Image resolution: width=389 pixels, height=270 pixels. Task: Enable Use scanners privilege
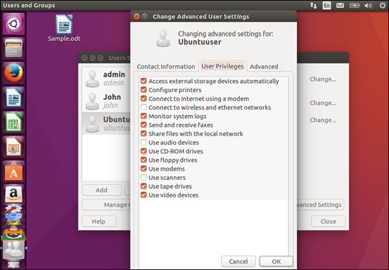tap(143, 177)
